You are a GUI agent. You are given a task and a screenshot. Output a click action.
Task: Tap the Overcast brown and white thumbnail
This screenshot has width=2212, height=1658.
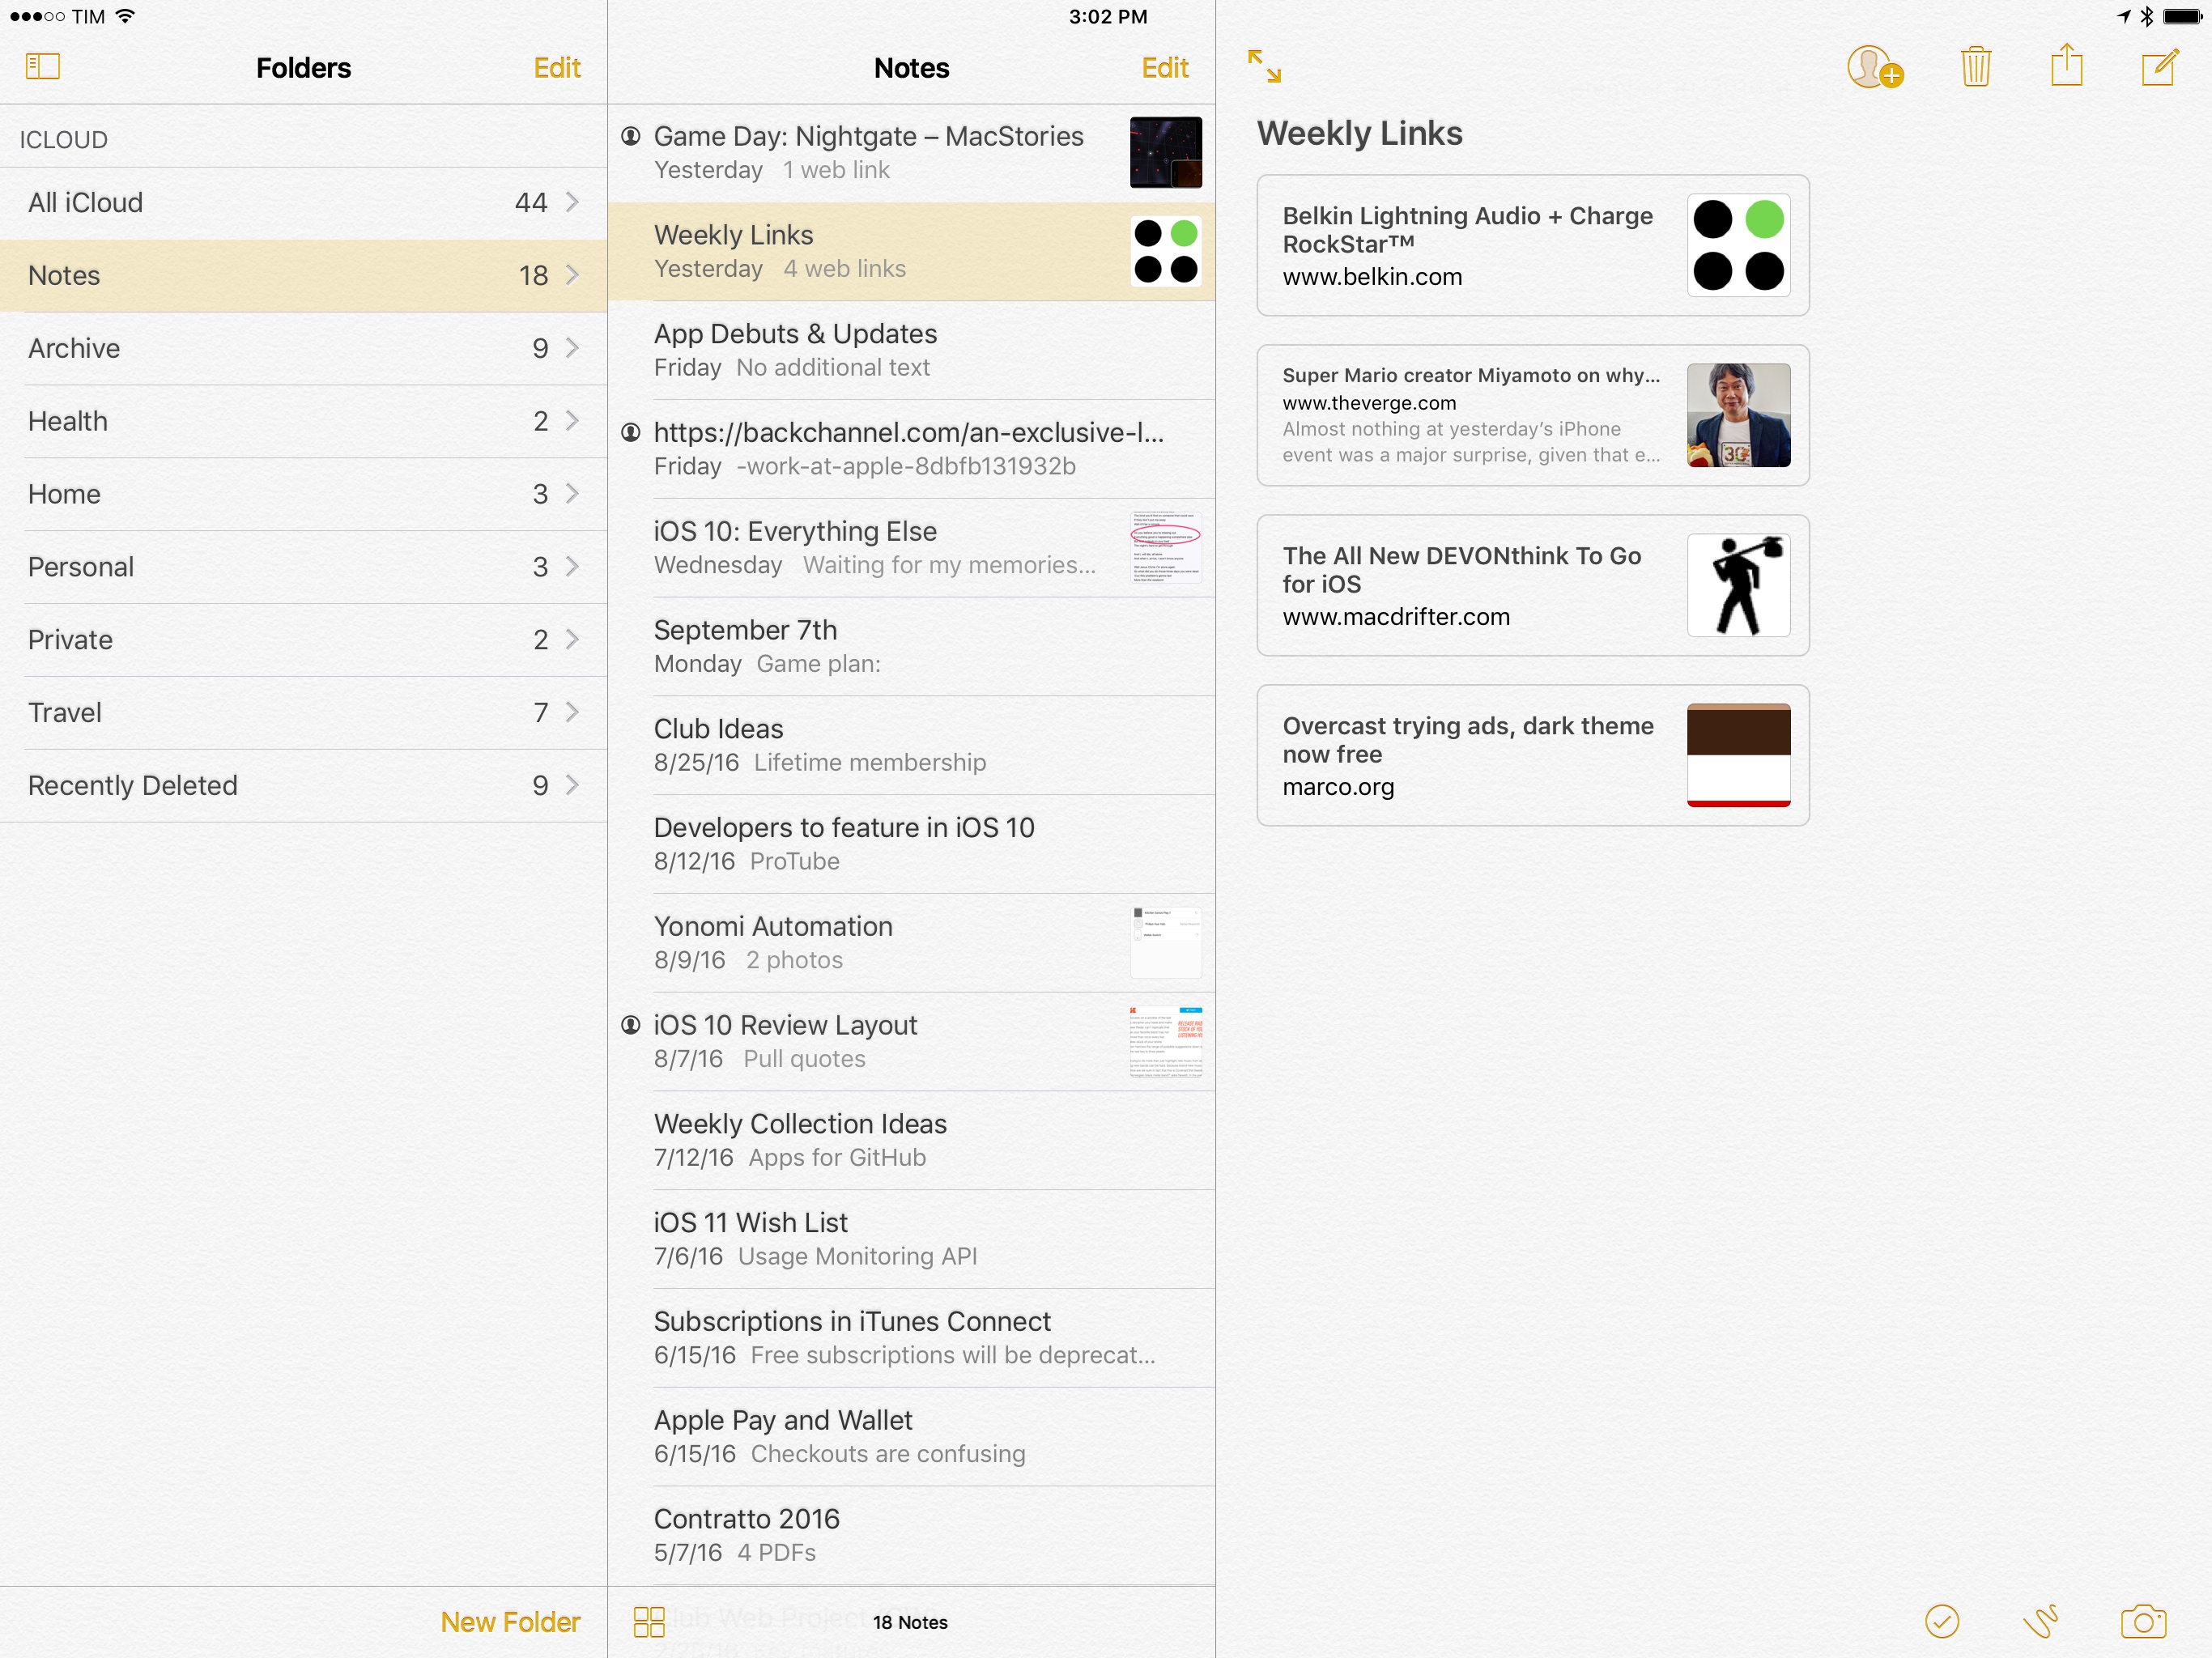[1738, 755]
